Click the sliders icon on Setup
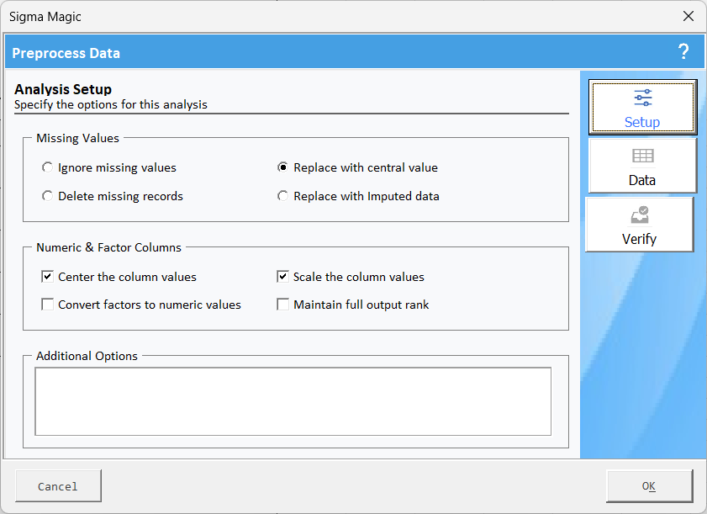 pos(642,98)
